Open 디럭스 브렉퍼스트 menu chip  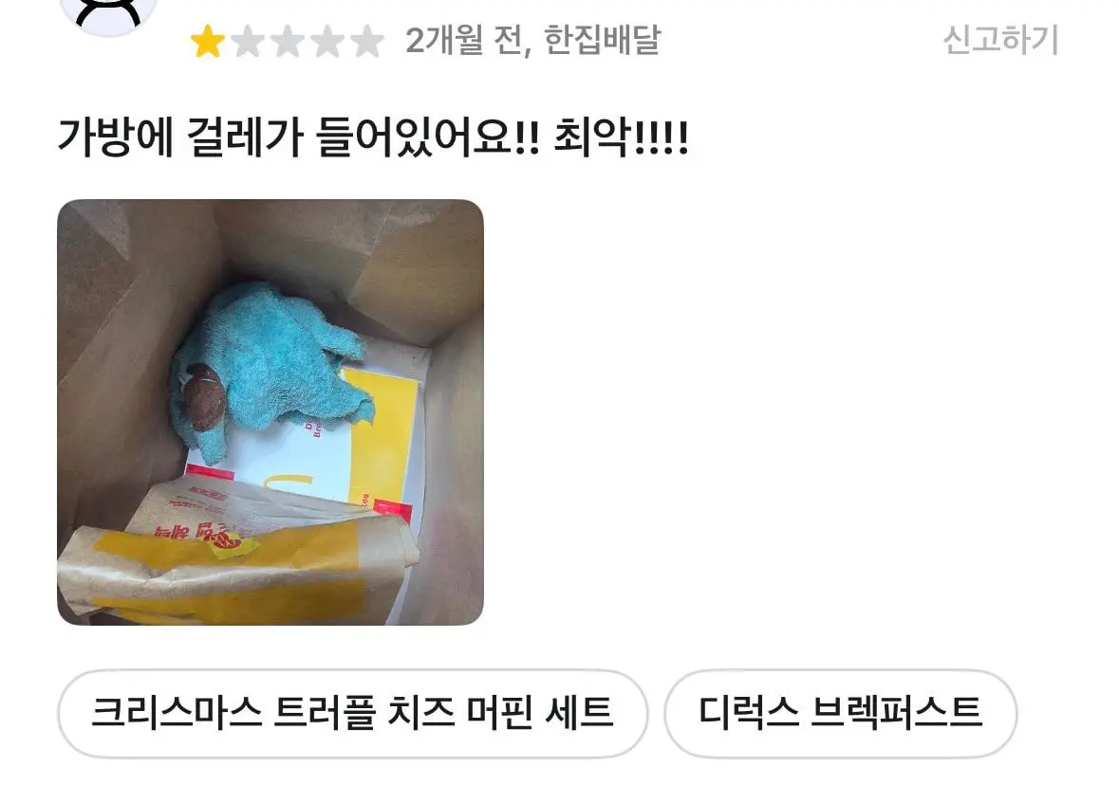pyautogui.click(x=841, y=713)
